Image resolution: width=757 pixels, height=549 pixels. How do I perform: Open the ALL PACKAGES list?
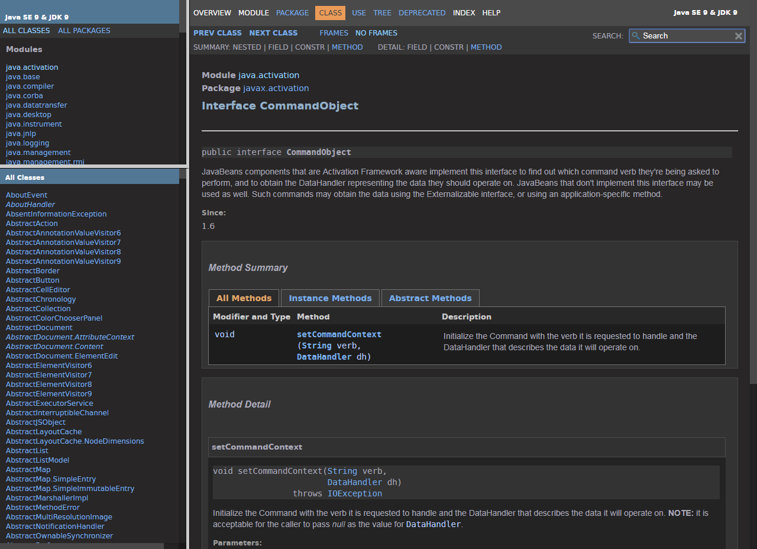(x=84, y=31)
